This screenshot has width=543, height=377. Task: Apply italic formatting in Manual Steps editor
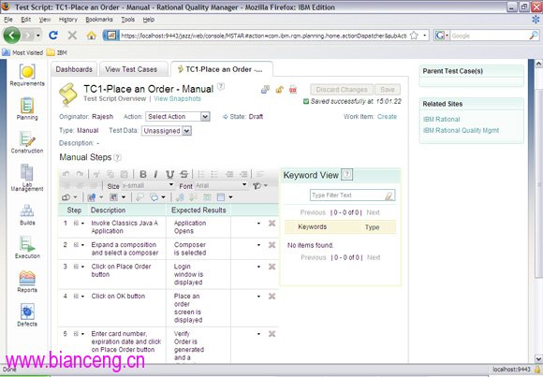tap(155, 174)
